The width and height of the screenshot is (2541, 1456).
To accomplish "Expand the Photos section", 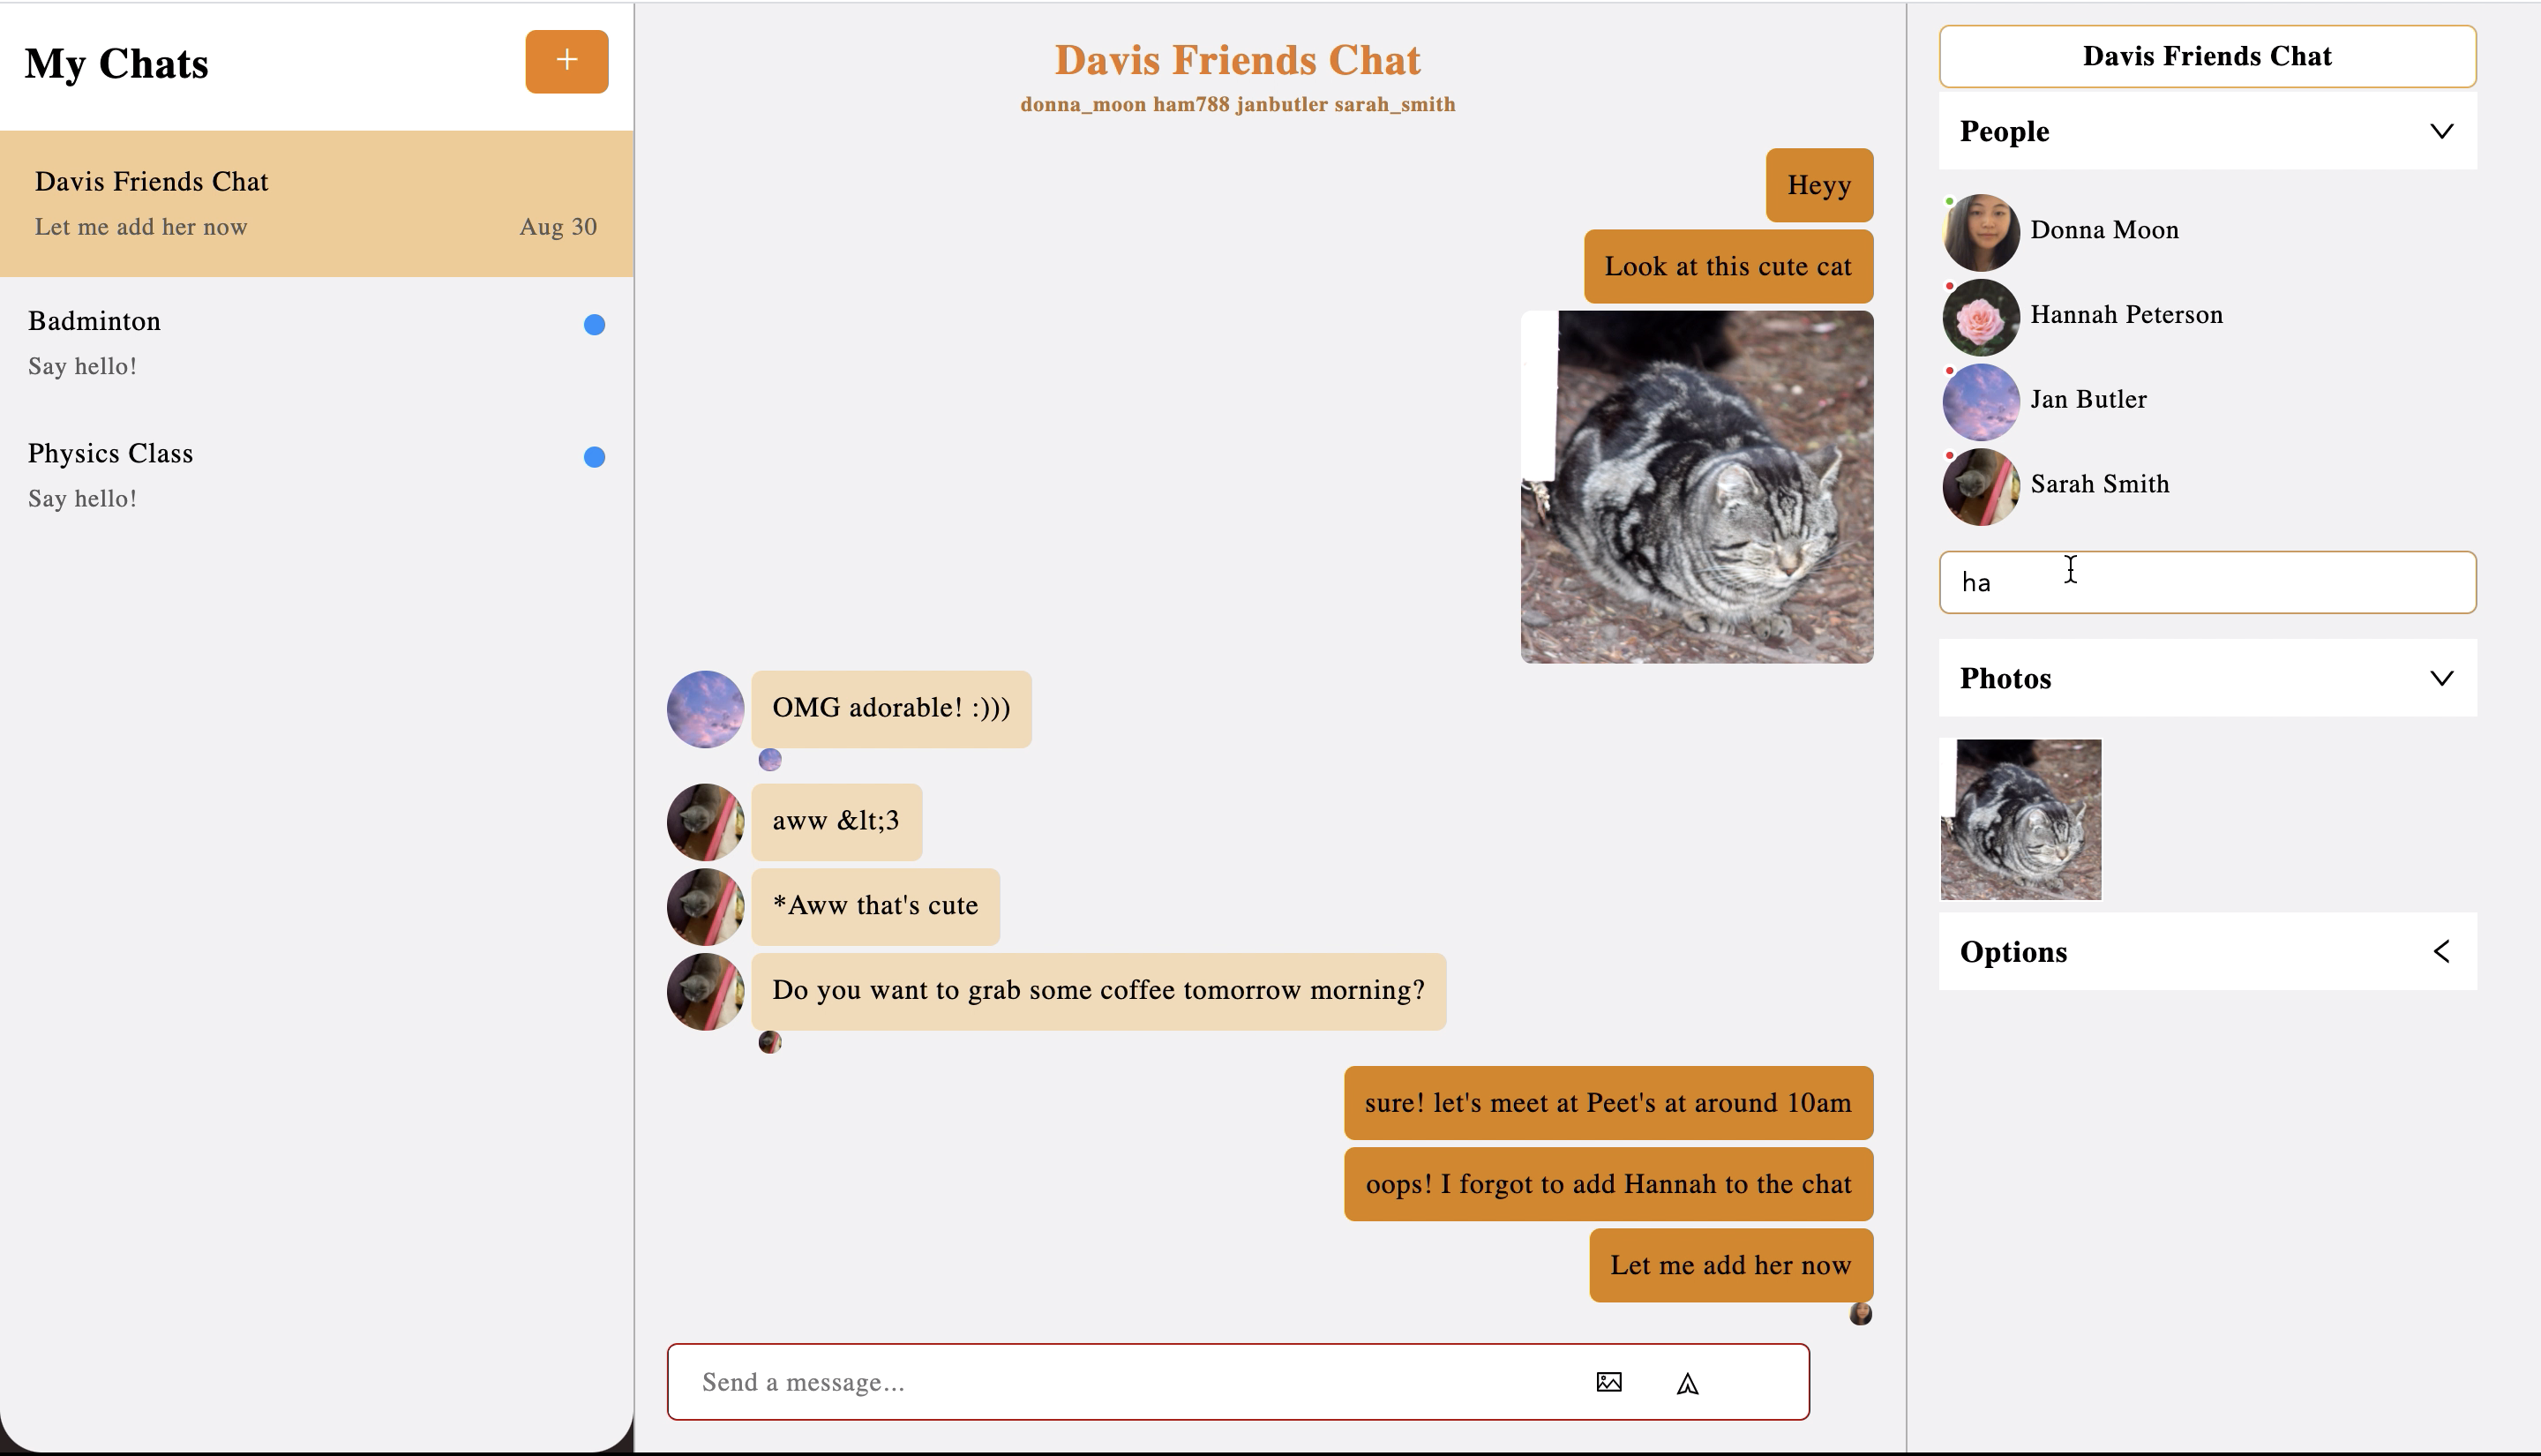I will (2443, 678).
